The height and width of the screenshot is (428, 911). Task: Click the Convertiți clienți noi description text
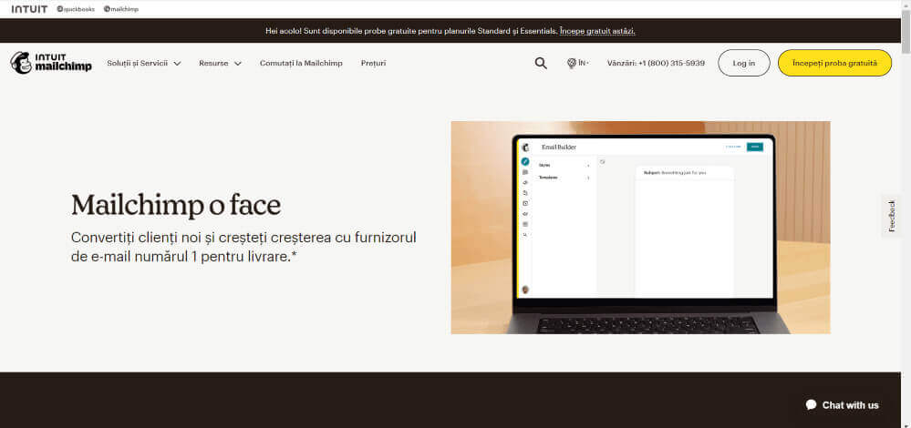[243, 247]
